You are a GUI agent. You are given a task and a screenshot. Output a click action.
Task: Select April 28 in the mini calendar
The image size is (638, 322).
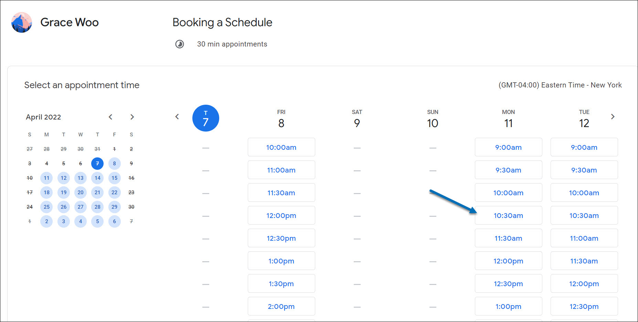[x=97, y=207]
